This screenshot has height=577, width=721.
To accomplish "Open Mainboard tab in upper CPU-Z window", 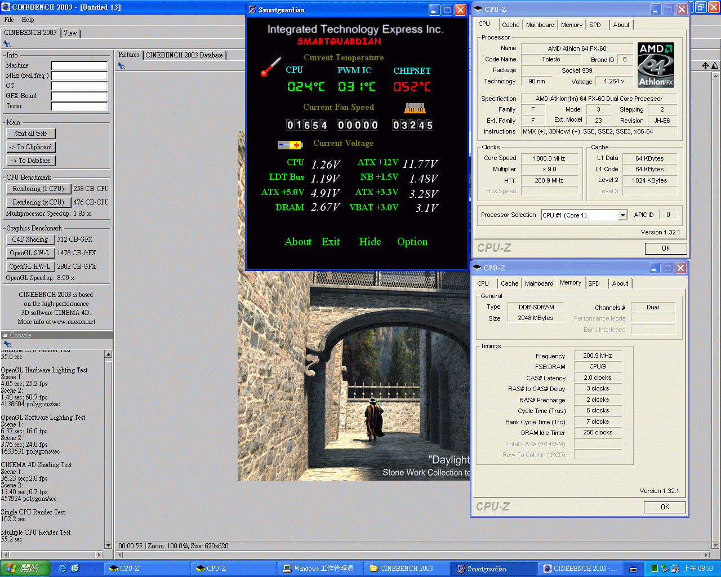I will click(540, 25).
